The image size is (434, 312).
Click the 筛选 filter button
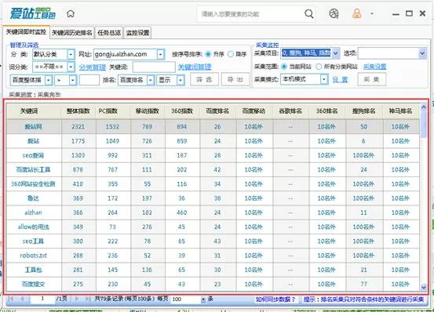[x=204, y=80]
